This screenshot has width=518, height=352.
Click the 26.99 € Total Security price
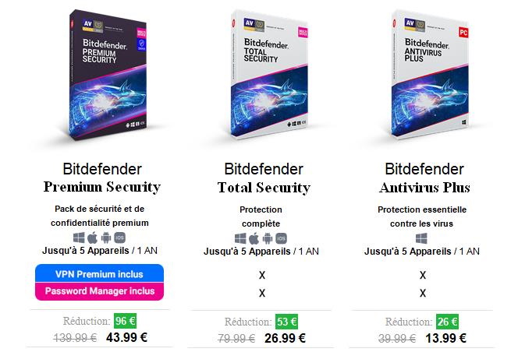(x=285, y=338)
